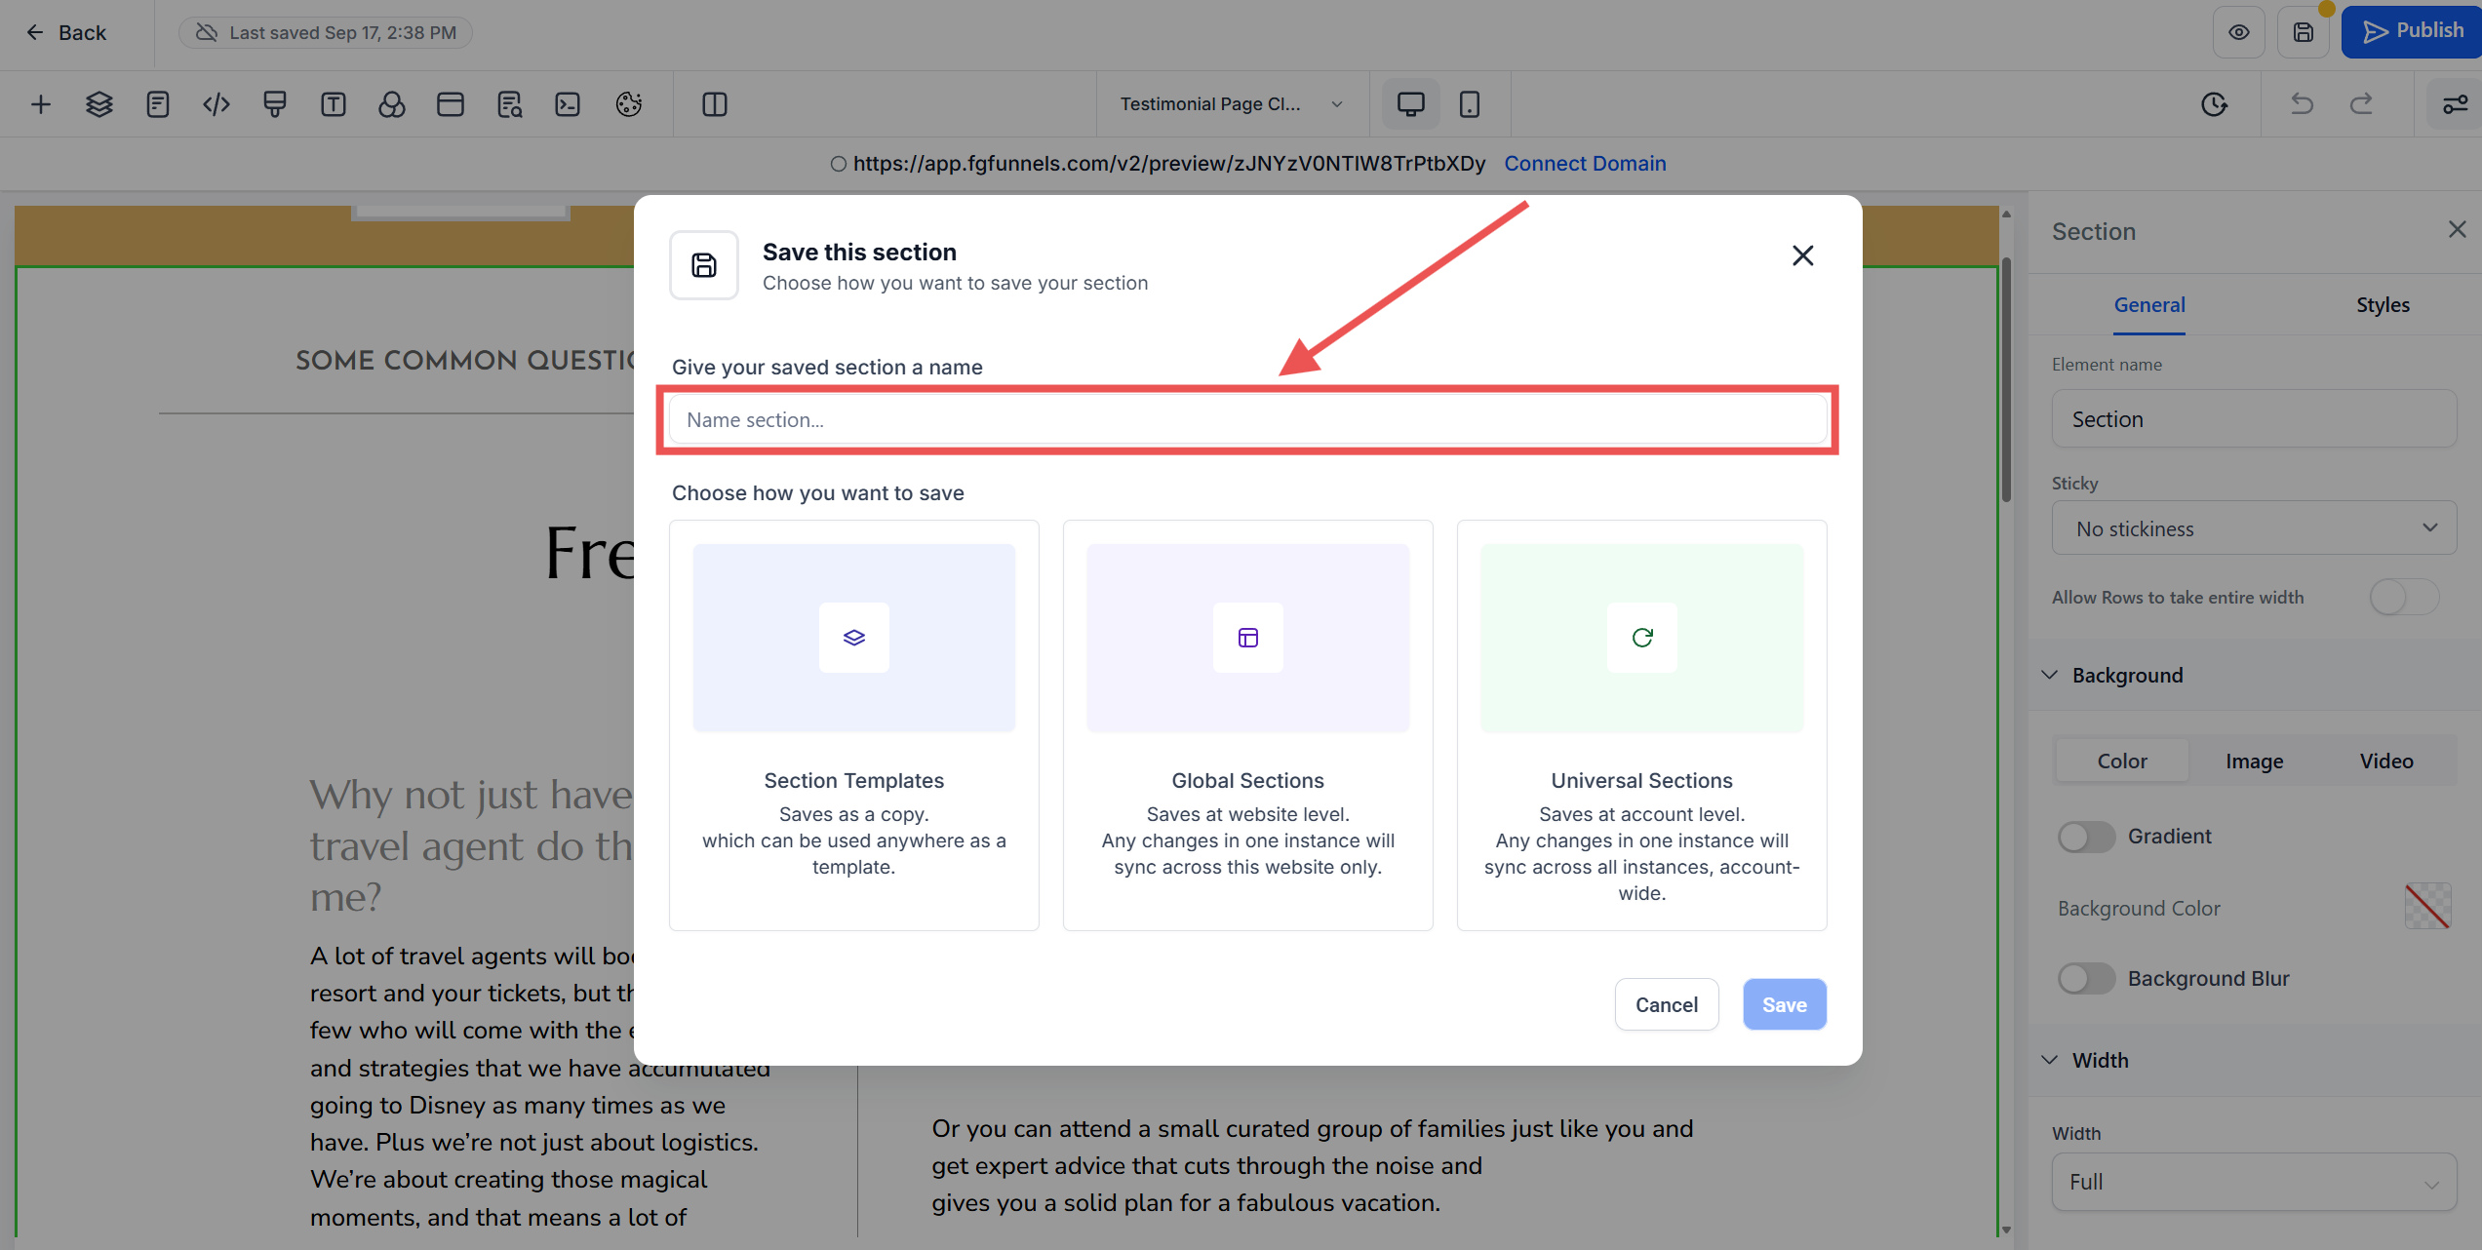Open the custom code icon
This screenshot has height=1250, width=2482.
pos(217,104)
